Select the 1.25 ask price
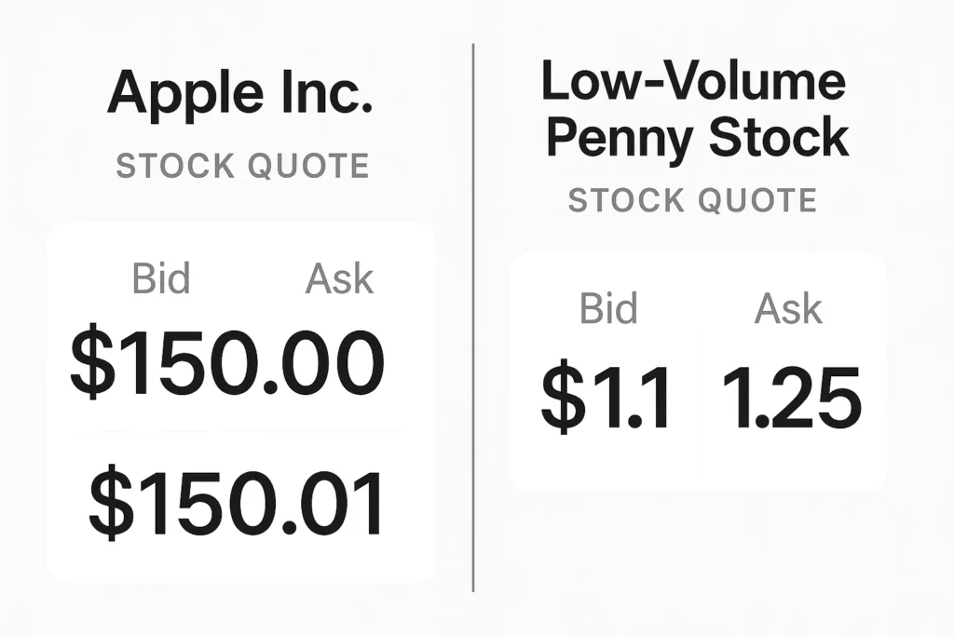 pos(791,399)
